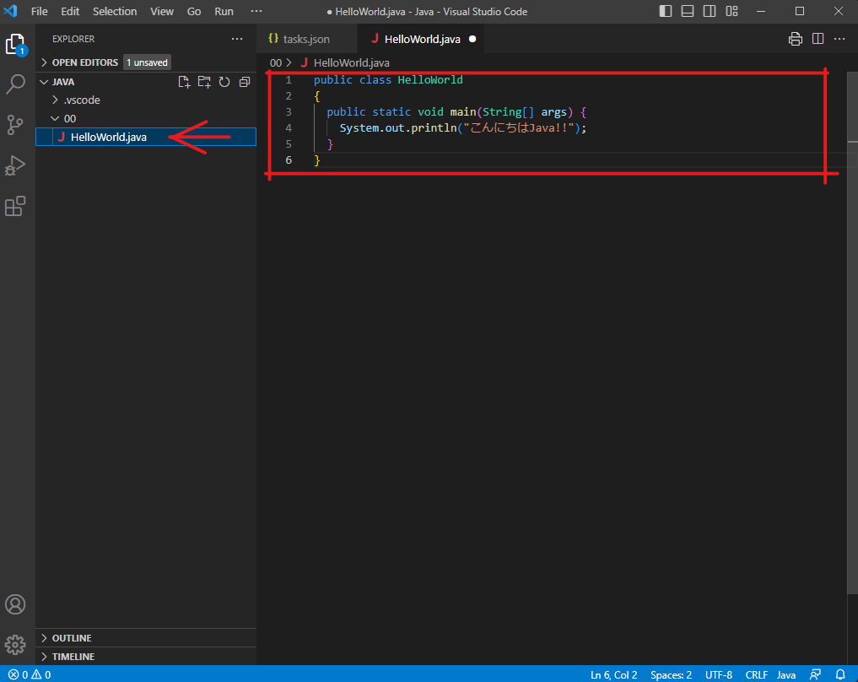
Task: Open the Selection menu
Action: (115, 11)
